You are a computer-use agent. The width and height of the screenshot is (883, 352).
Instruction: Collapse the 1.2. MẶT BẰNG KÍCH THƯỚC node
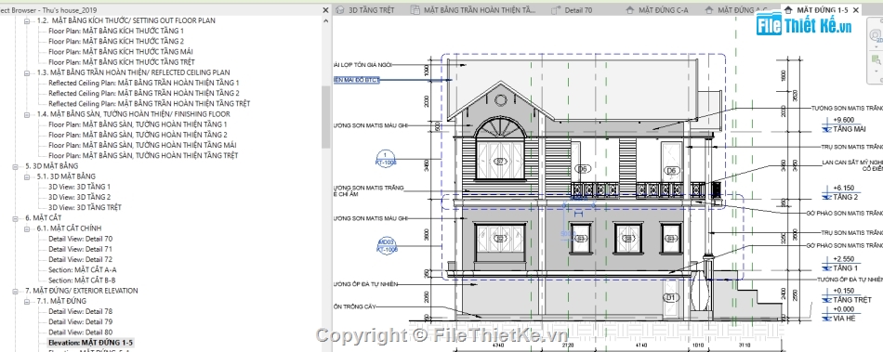27,20
